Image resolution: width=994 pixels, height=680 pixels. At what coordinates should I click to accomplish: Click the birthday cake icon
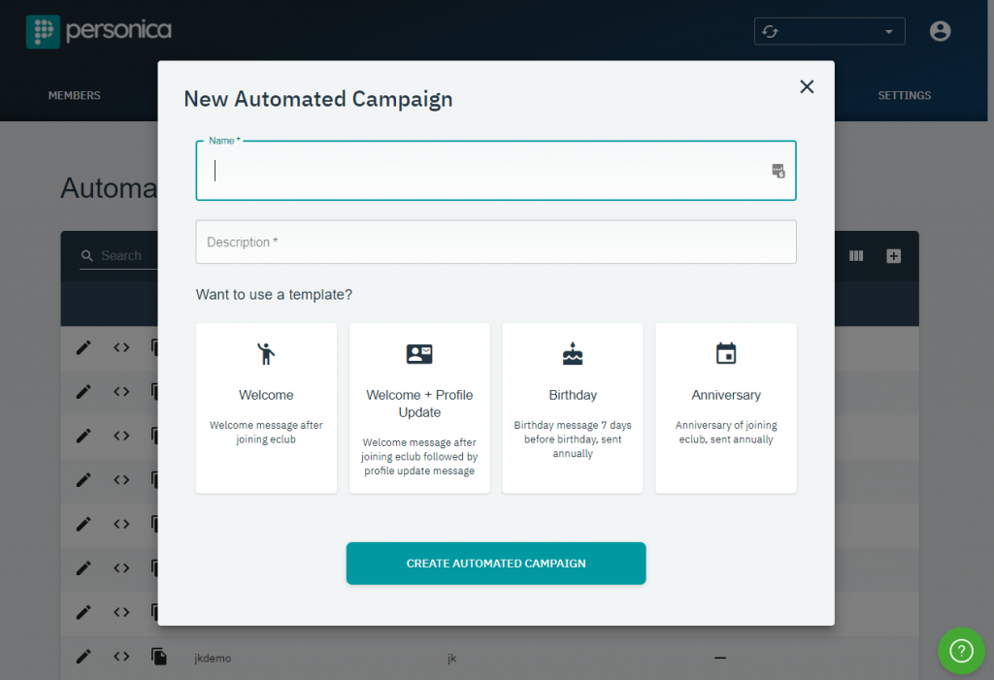[x=573, y=354]
